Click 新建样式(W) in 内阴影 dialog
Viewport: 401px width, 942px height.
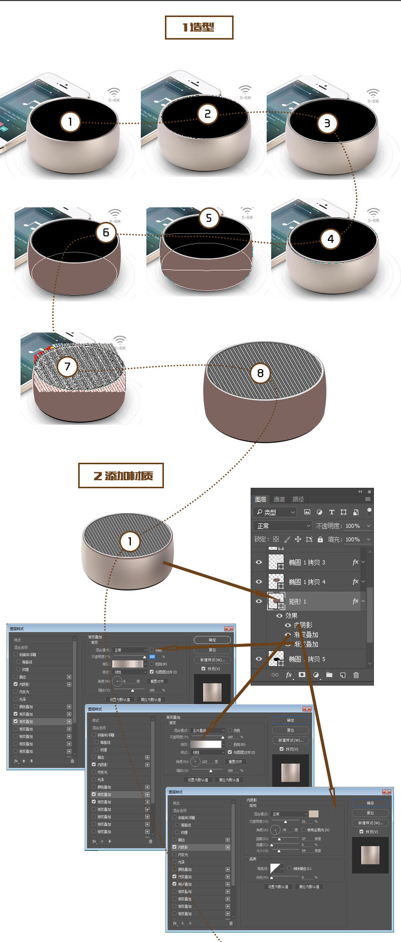[370, 823]
